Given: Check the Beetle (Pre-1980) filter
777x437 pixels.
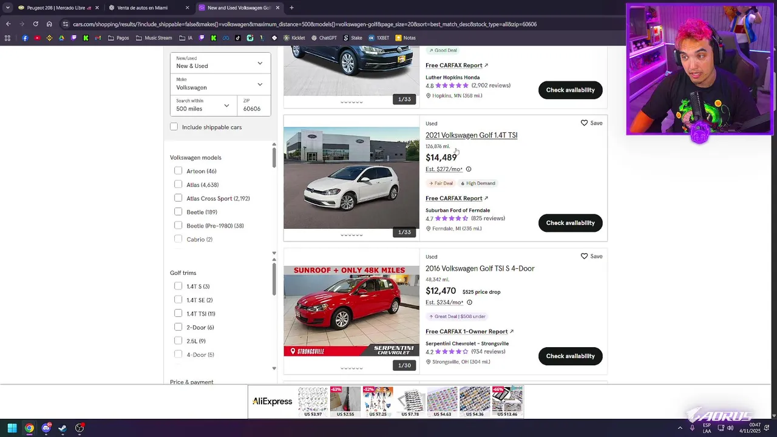Looking at the screenshot, I should [x=178, y=226].
